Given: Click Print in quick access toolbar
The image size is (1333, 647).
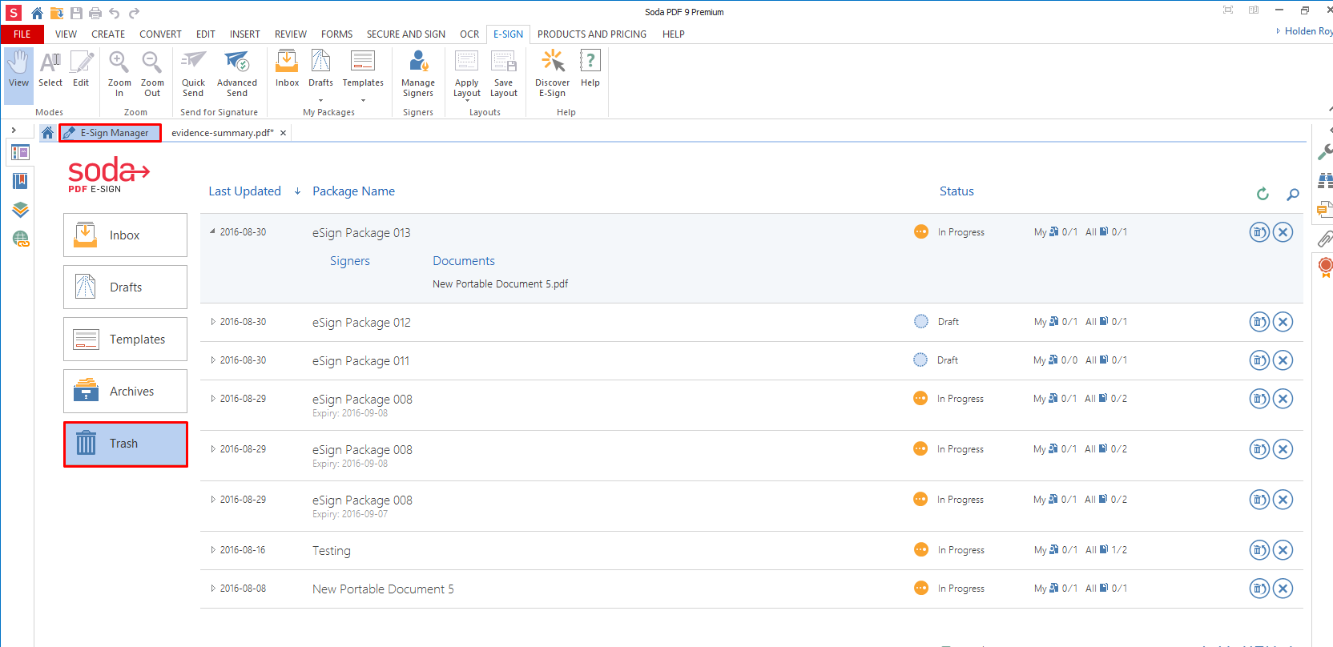Looking at the screenshot, I should [x=95, y=13].
